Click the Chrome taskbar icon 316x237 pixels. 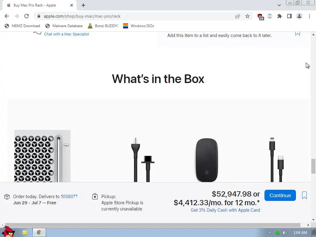(39, 232)
